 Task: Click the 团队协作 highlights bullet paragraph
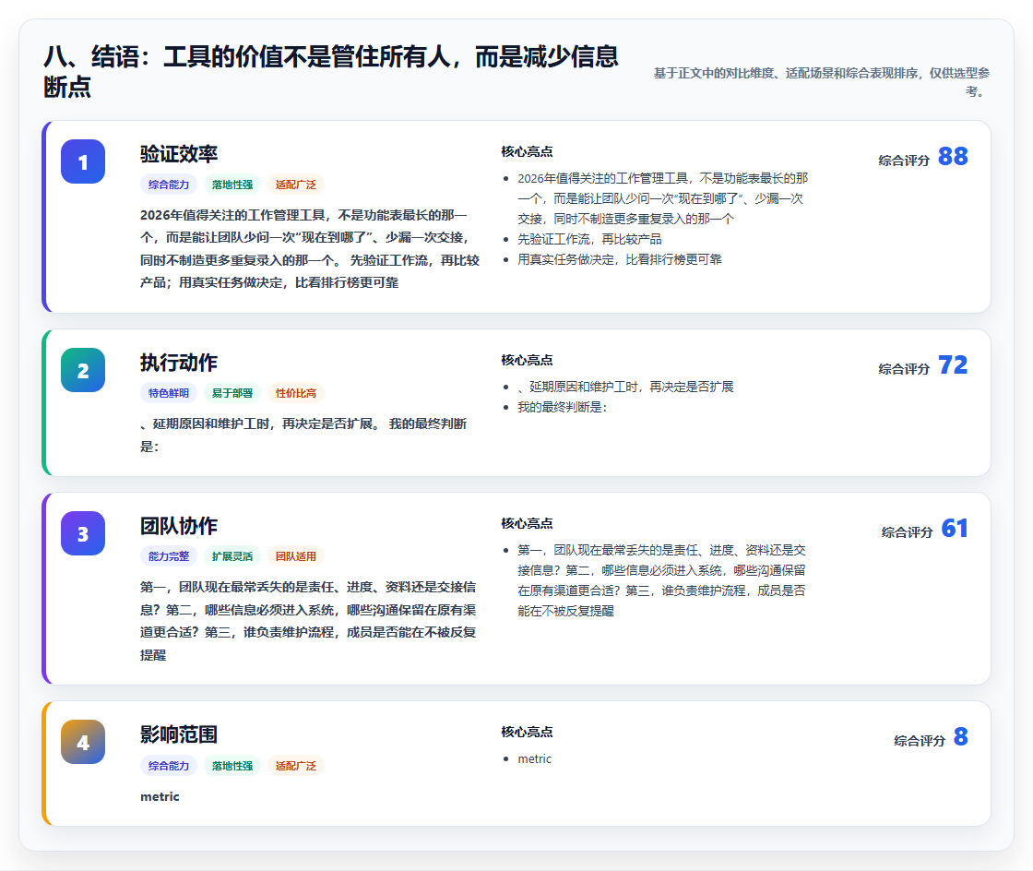click(661, 580)
